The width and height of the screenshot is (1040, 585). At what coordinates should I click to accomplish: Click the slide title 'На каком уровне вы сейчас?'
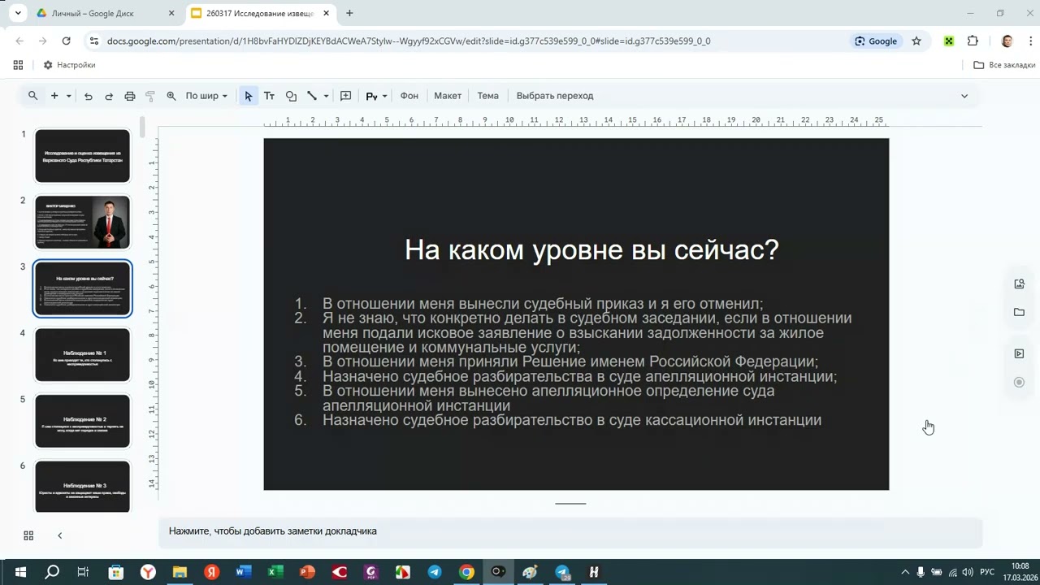(x=591, y=249)
